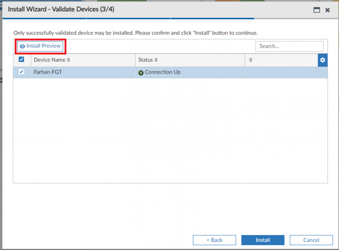This screenshot has width=339, height=250.
Task: Go back with the Back button
Action: [214, 240]
